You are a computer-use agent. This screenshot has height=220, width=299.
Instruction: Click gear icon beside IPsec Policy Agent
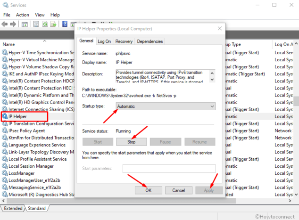pos(5,130)
